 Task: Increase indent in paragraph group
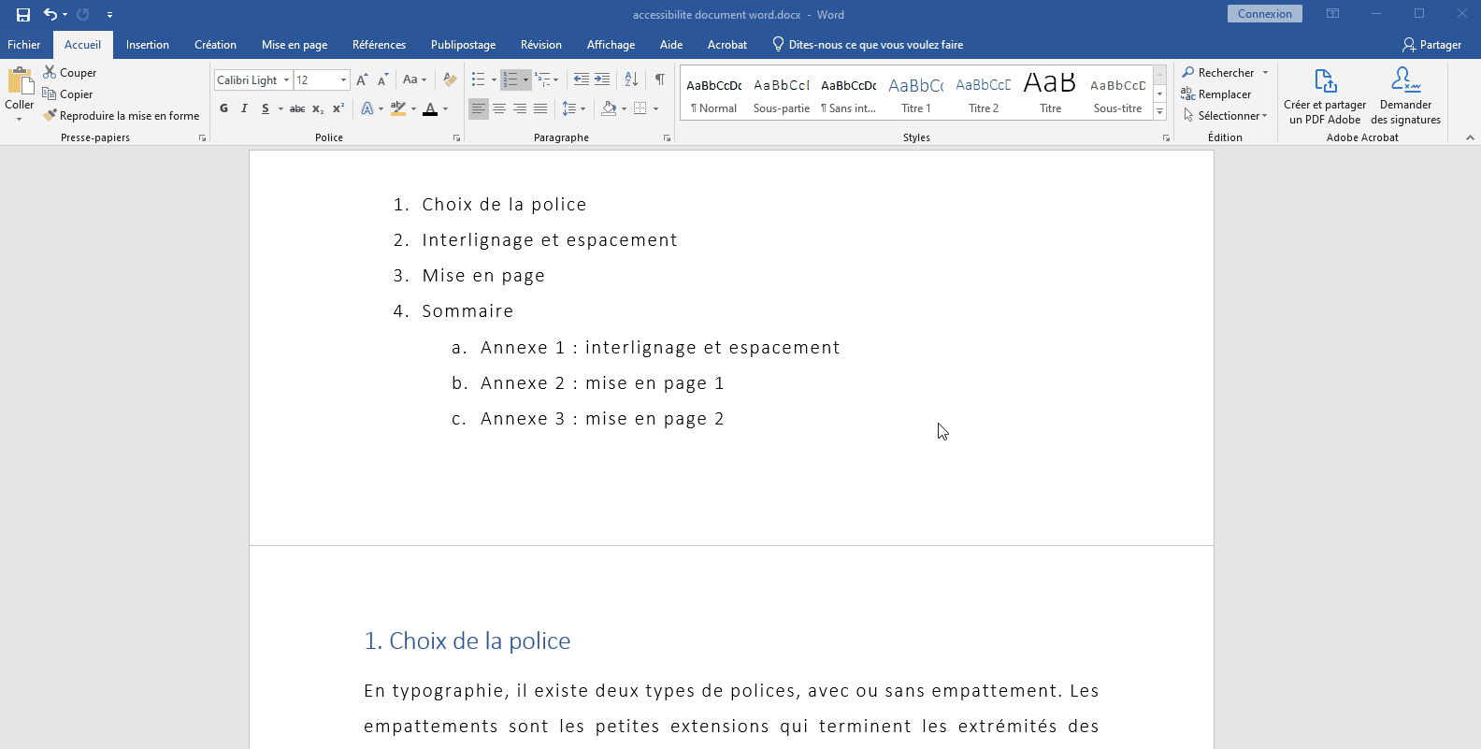tap(602, 80)
